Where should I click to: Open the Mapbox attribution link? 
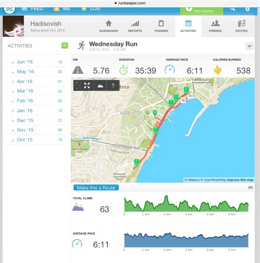click(192, 180)
